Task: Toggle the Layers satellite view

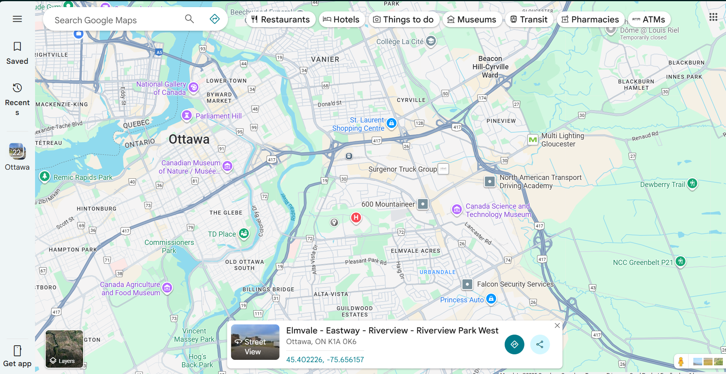Action: coord(64,349)
